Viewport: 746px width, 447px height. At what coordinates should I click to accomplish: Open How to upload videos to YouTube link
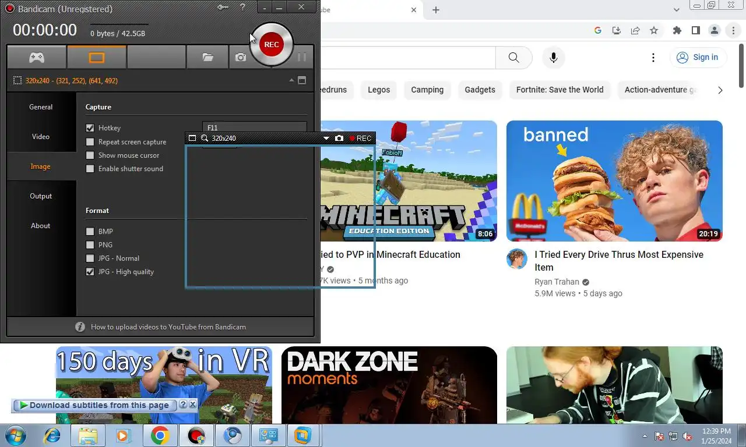(x=168, y=327)
